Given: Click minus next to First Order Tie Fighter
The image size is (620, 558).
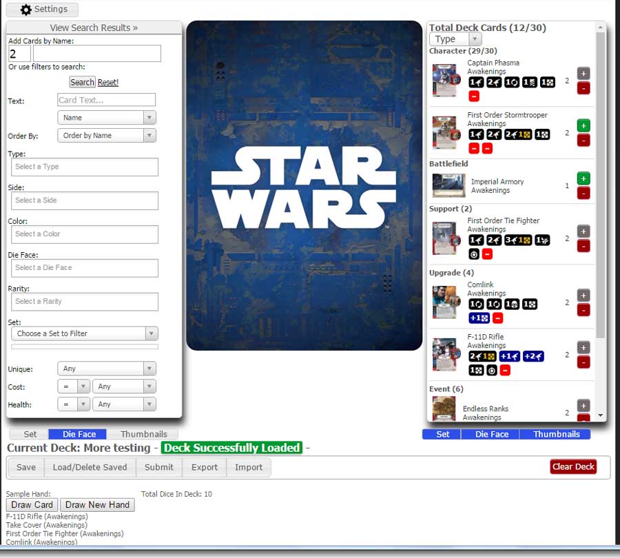Looking at the screenshot, I should [583, 246].
